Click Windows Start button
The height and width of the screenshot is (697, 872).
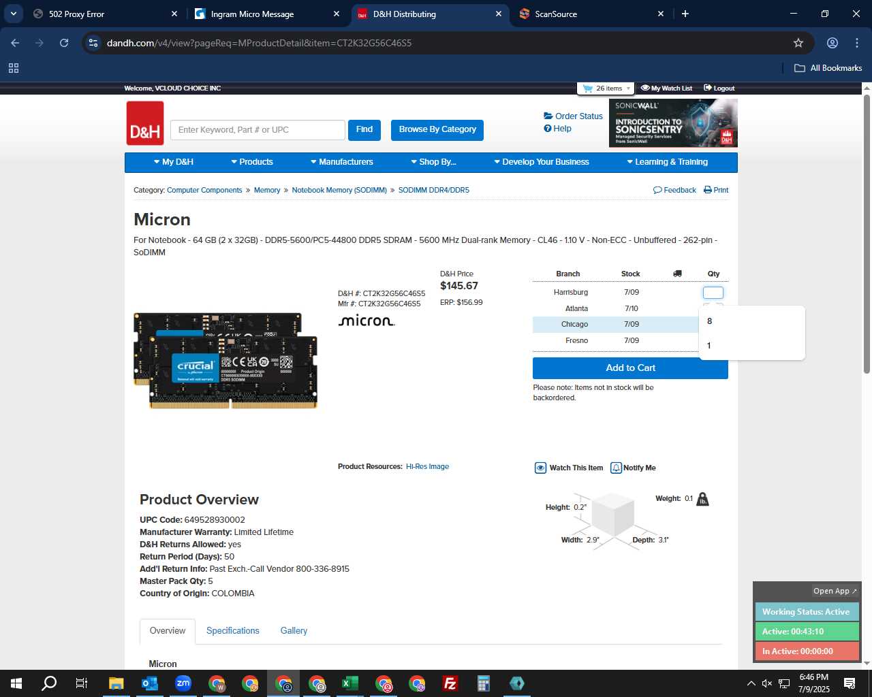(16, 683)
